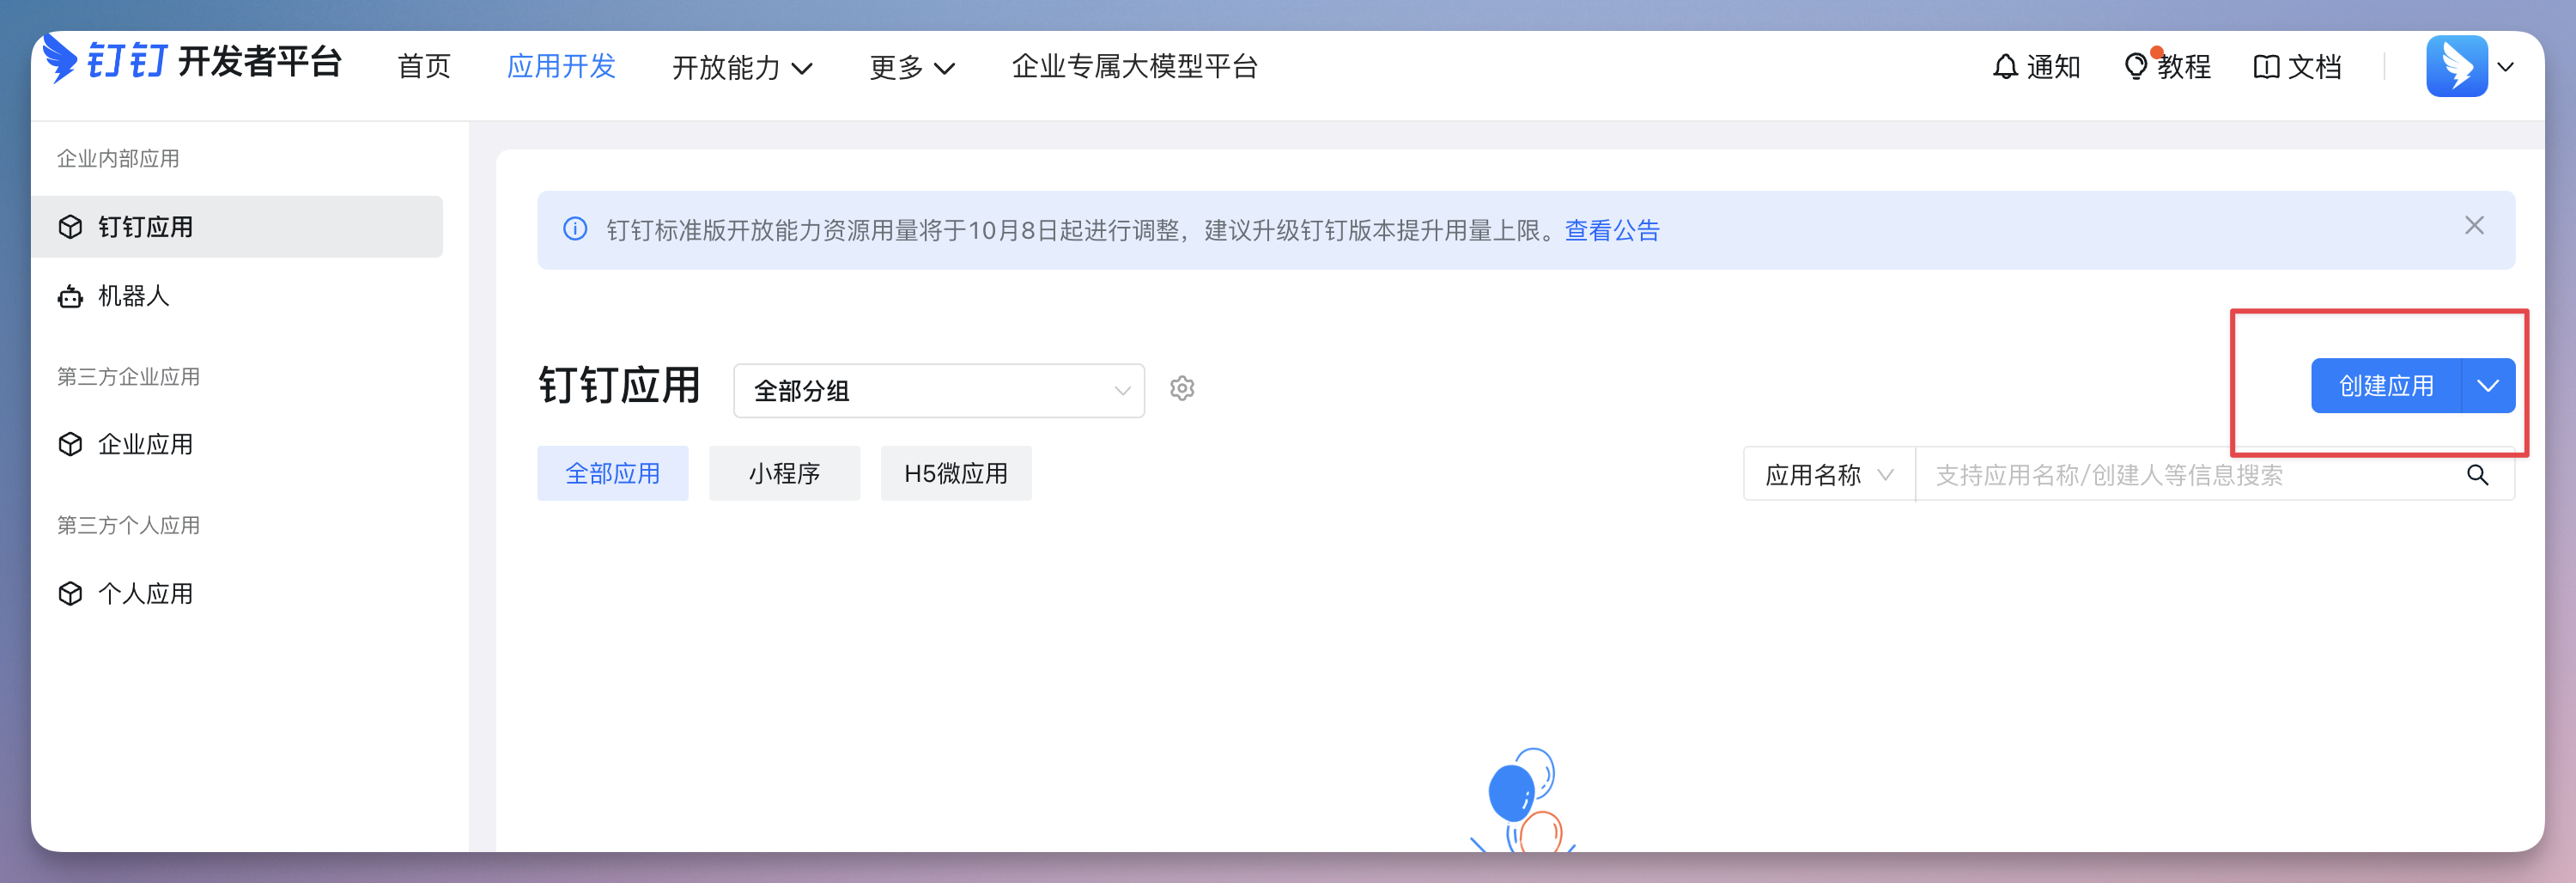Viewport: 2576px width, 883px height.
Task: Select 机器人 in the sidebar
Action: [237, 296]
